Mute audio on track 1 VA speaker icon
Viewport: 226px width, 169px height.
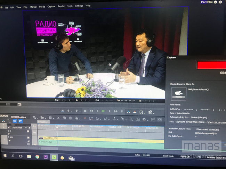[x=29, y=141]
